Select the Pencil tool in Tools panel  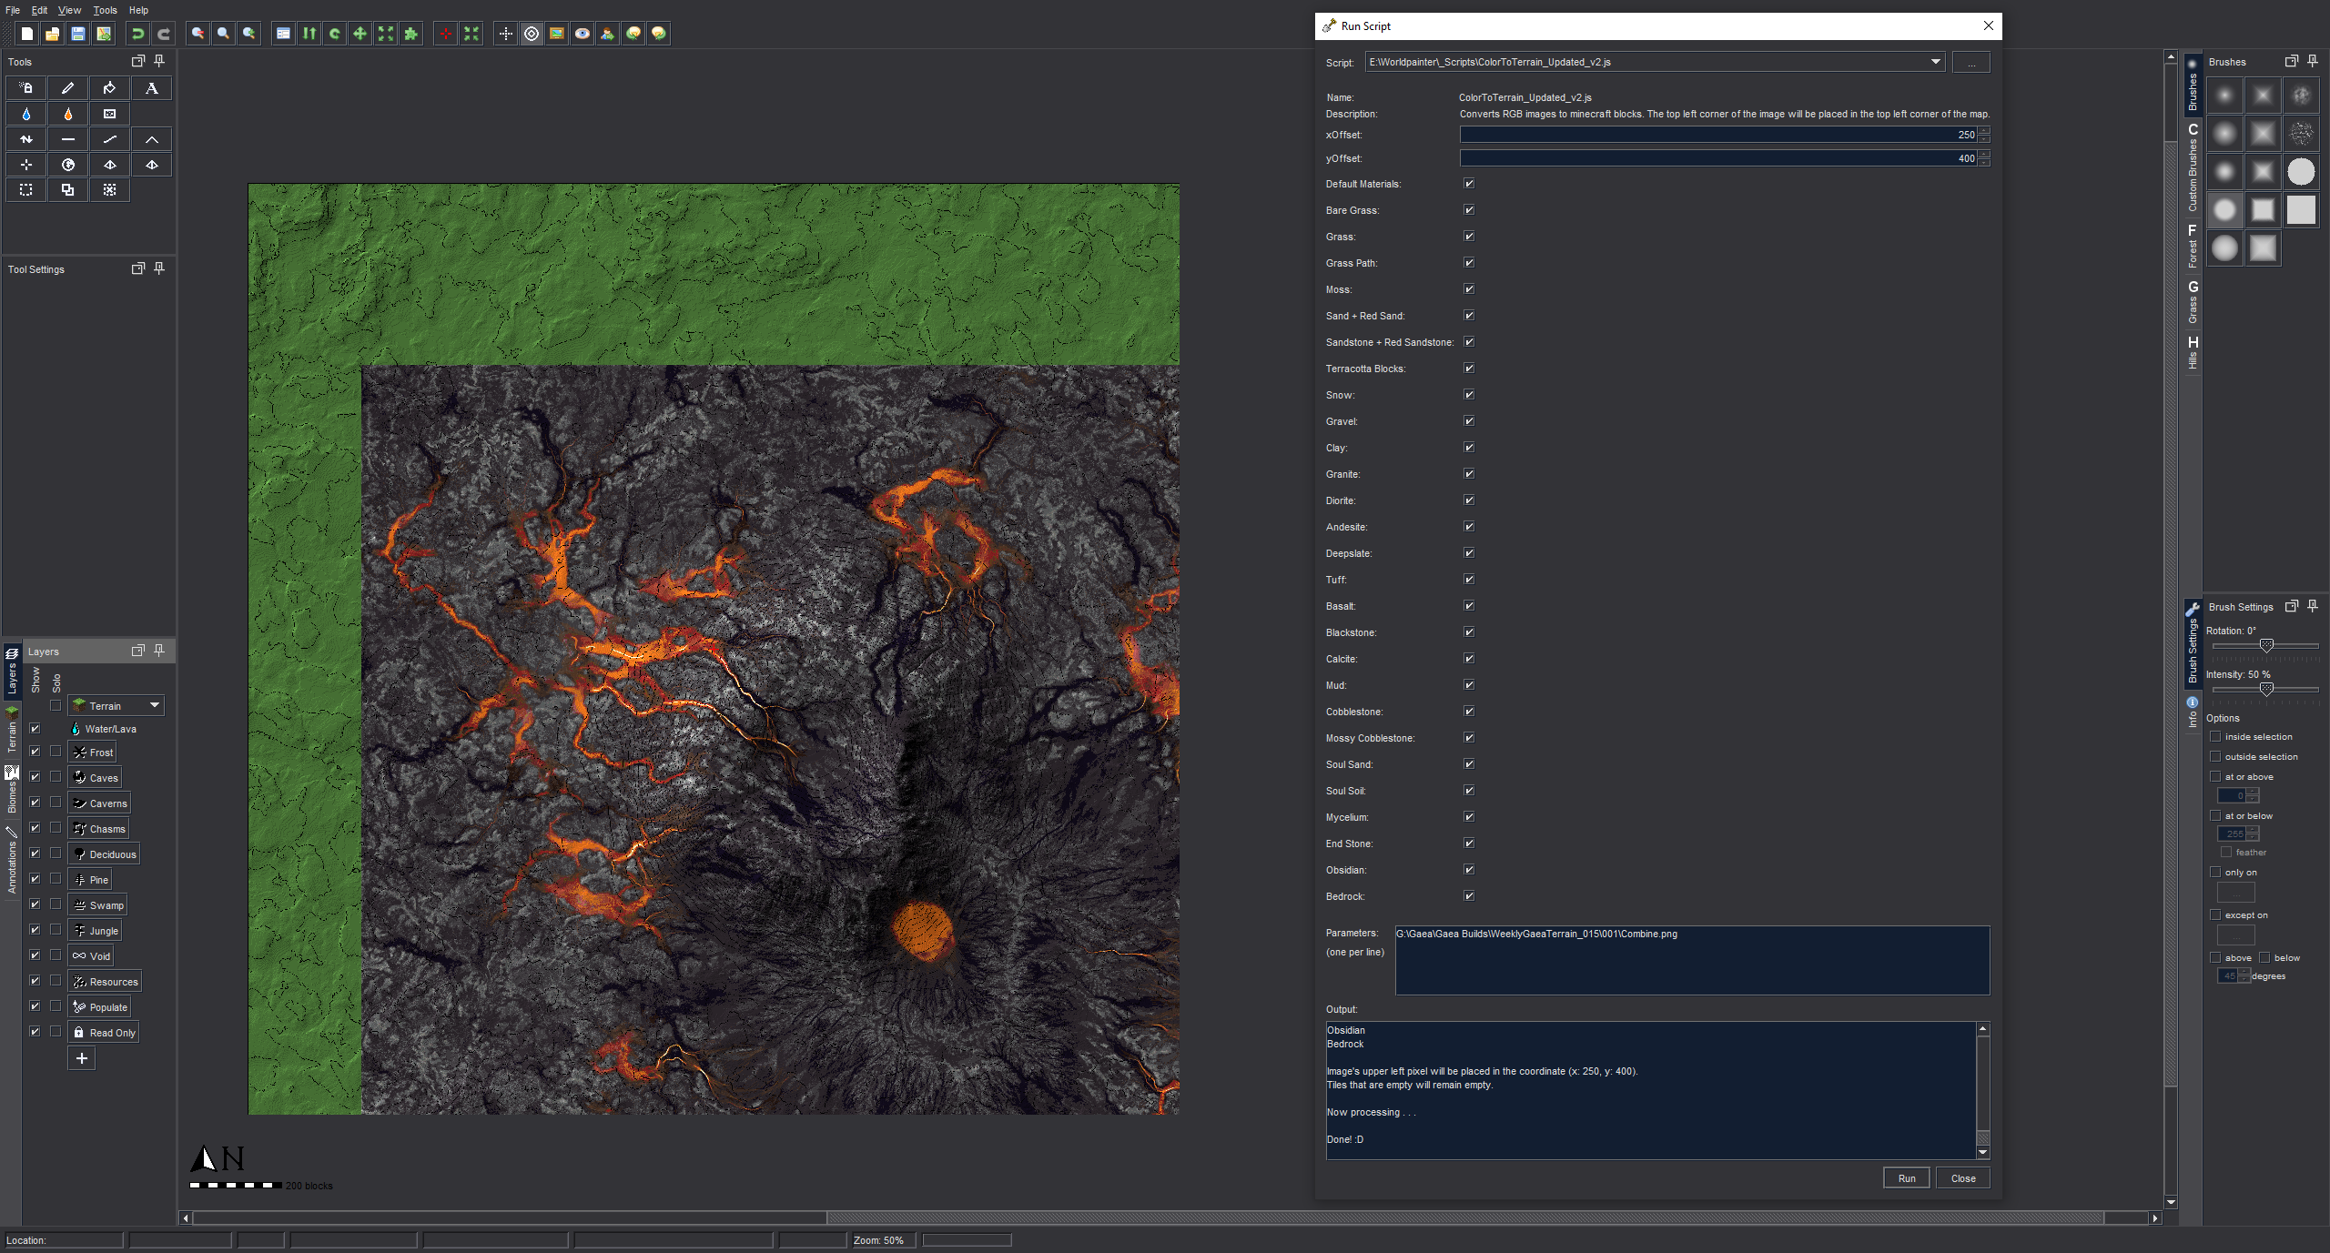(68, 88)
